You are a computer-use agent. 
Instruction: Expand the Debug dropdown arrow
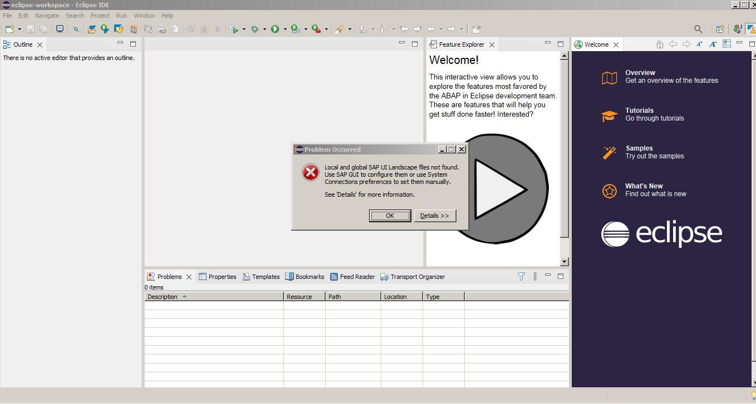(x=264, y=29)
